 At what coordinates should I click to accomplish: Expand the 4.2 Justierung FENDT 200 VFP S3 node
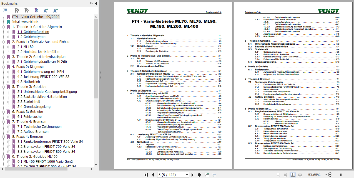[x=9, y=77]
